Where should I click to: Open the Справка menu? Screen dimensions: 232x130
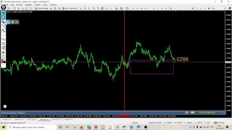53,5
